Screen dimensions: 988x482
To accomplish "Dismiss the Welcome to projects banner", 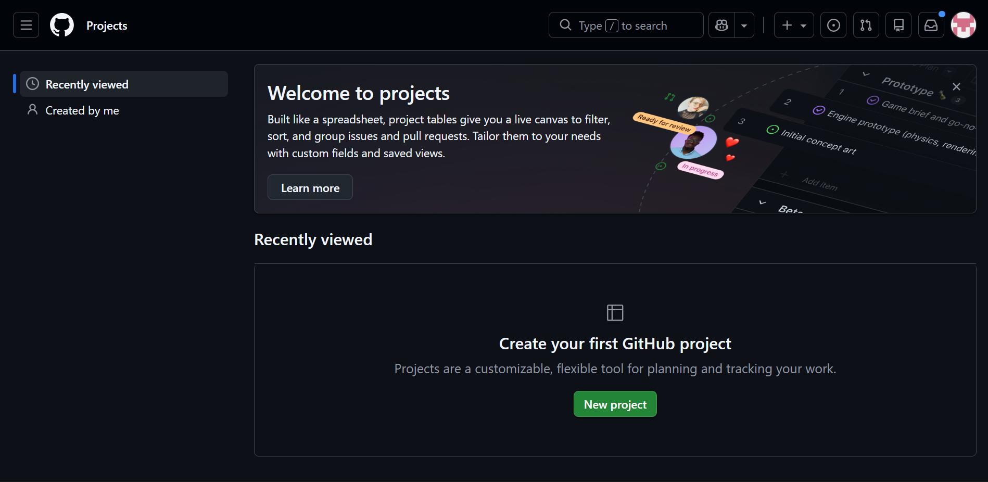I will point(956,86).
